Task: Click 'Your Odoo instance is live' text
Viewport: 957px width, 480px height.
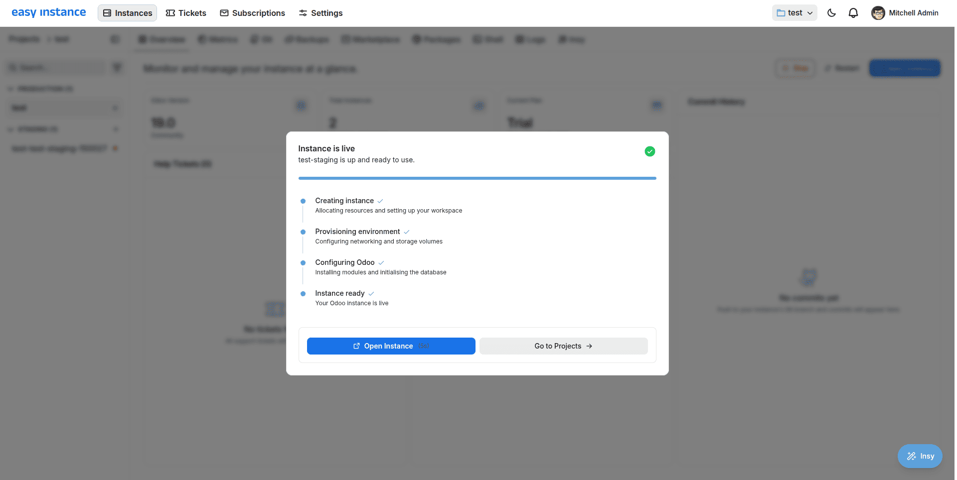Action: click(352, 303)
